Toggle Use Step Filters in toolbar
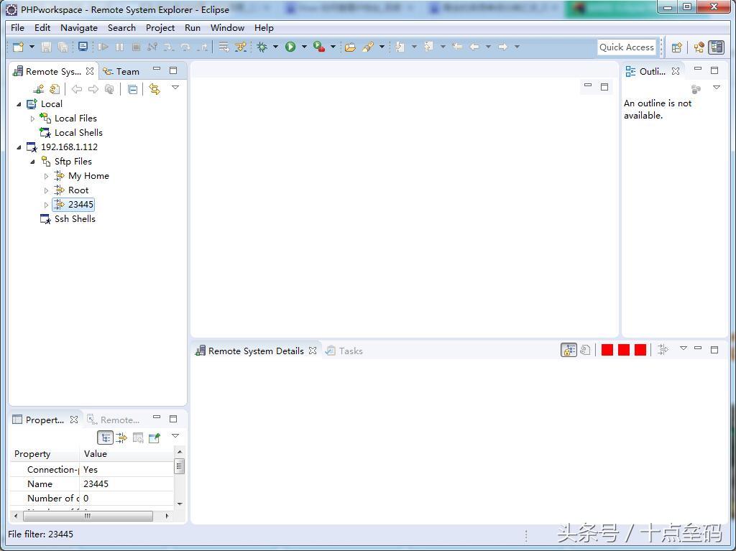Viewport: 736px width, 551px height. point(241,47)
